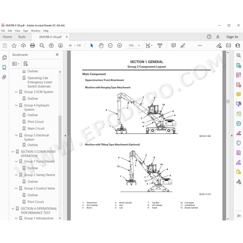The height and width of the screenshot is (243, 243).
Task: Collapse right tools pane arrow
Action: pos(232,136)
